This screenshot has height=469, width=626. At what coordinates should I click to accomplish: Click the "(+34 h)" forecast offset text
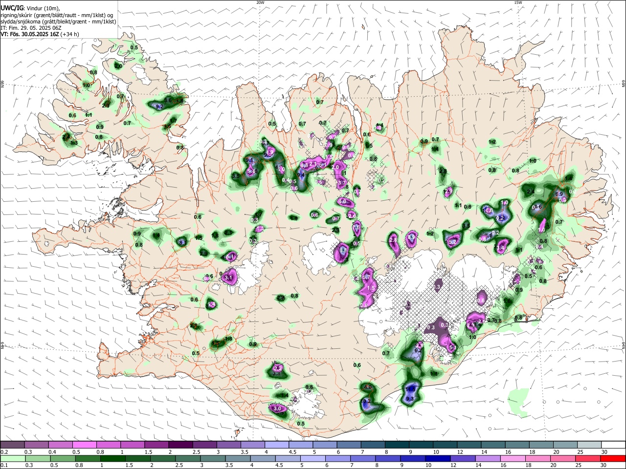click(x=70, y=34)
